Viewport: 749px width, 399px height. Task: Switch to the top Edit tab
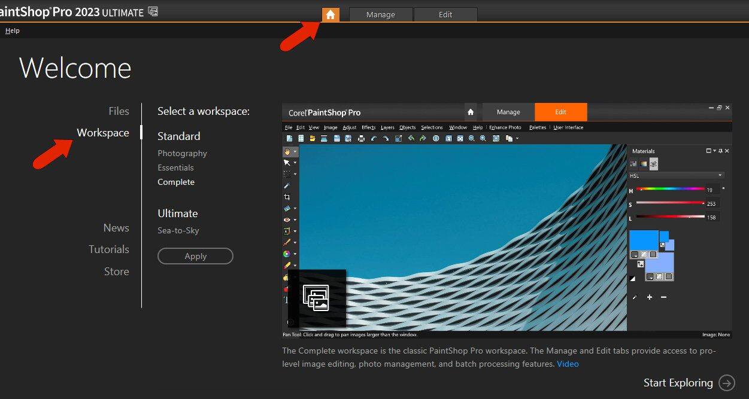coord(445,15)
